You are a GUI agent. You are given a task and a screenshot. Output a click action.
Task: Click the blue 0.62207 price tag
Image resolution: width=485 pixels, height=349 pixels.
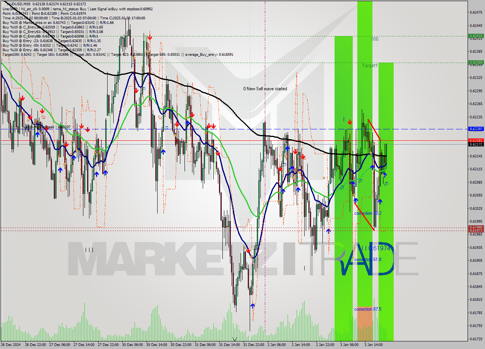coord(476,129)
